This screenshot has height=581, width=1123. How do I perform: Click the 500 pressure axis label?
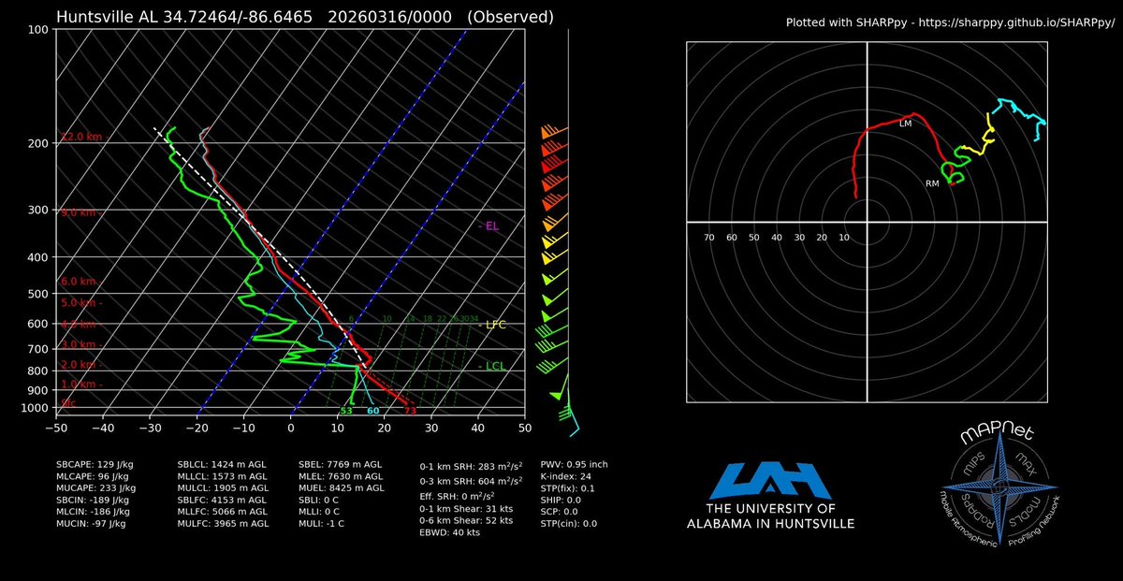point(38,294)
